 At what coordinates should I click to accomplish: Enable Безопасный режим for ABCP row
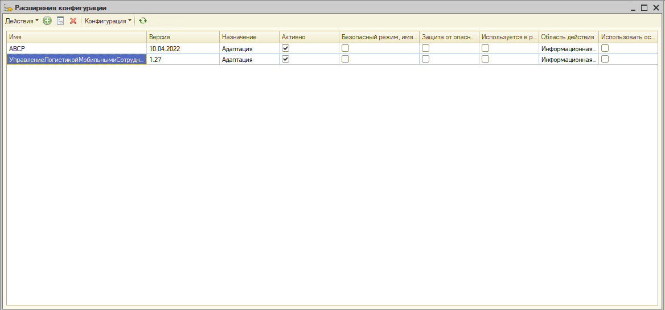[345, 48]
